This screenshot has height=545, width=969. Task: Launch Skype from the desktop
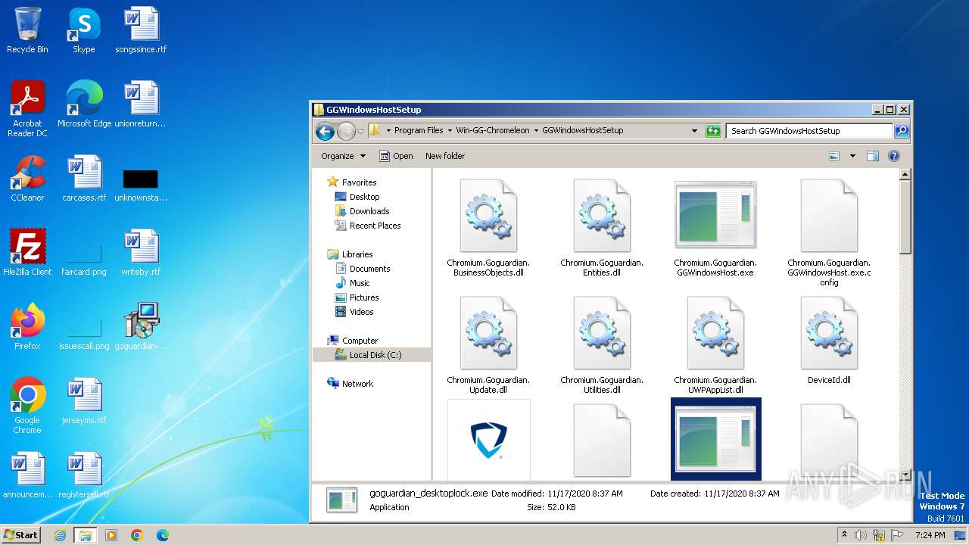[83, 30]
